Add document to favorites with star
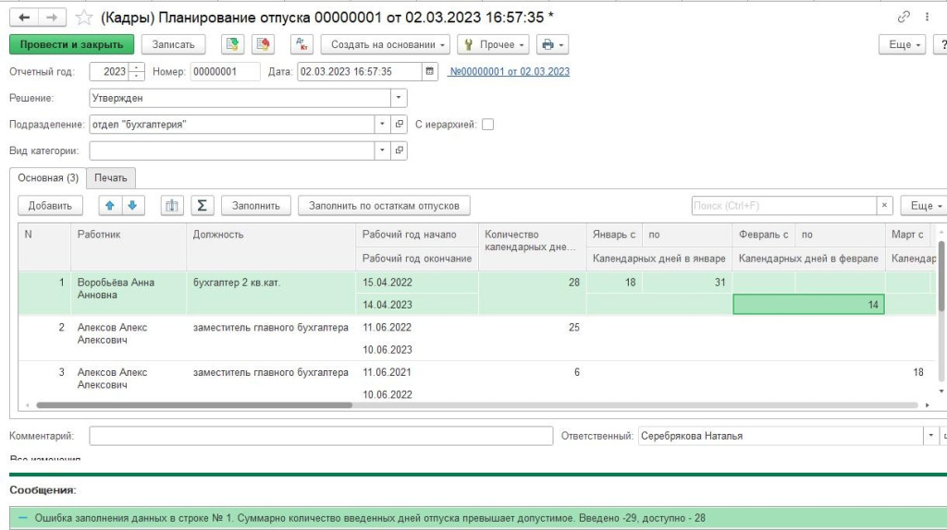Screen dimensions: 947x530 83,17
